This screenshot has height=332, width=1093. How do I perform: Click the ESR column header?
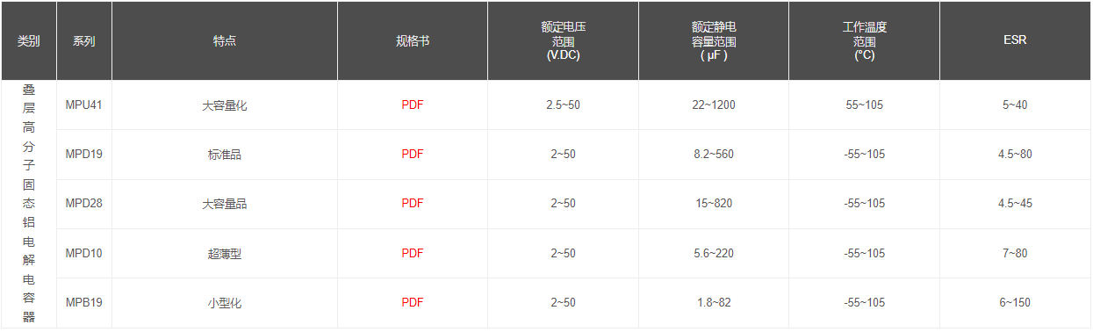pos(1015,40)
